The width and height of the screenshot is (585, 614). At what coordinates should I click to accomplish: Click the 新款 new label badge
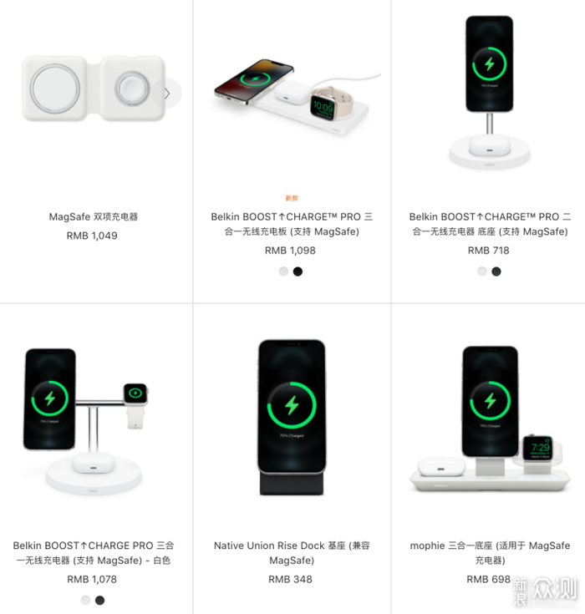pyautogui.click(x=292, y=198)
